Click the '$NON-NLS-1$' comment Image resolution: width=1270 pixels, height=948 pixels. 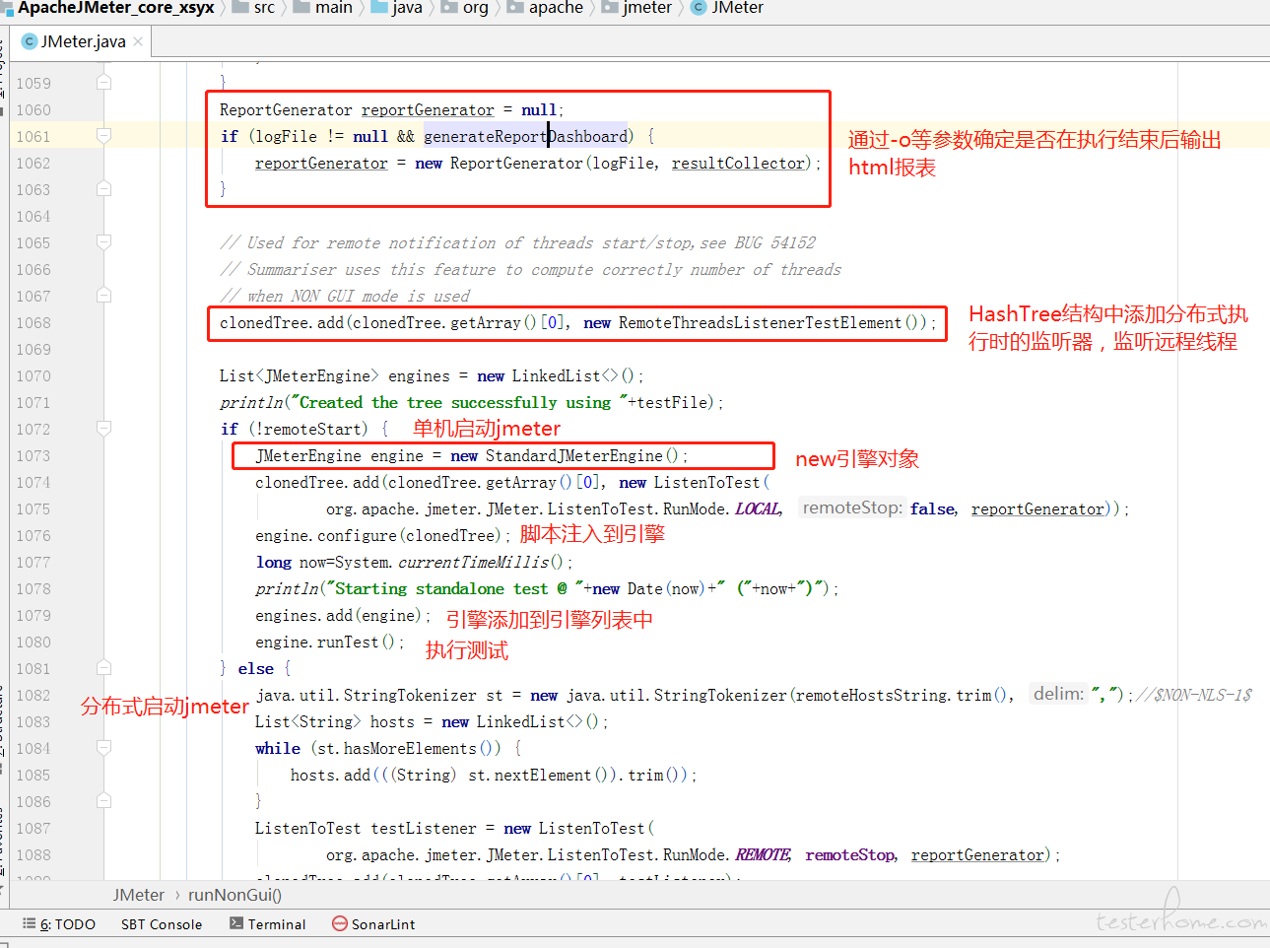(x=1202, y=696)
